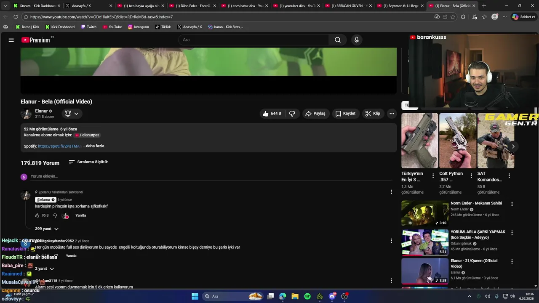Open options for SAT Komandos short

509,175
